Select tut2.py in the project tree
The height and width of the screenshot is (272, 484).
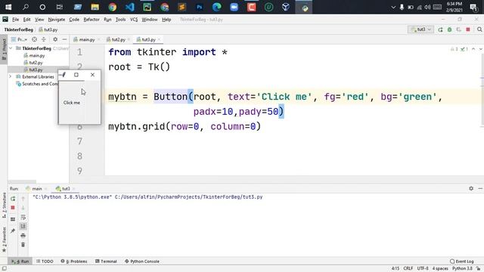click(x=36, y=63)
